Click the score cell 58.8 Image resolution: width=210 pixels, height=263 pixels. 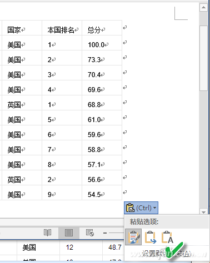pos(102,148)
